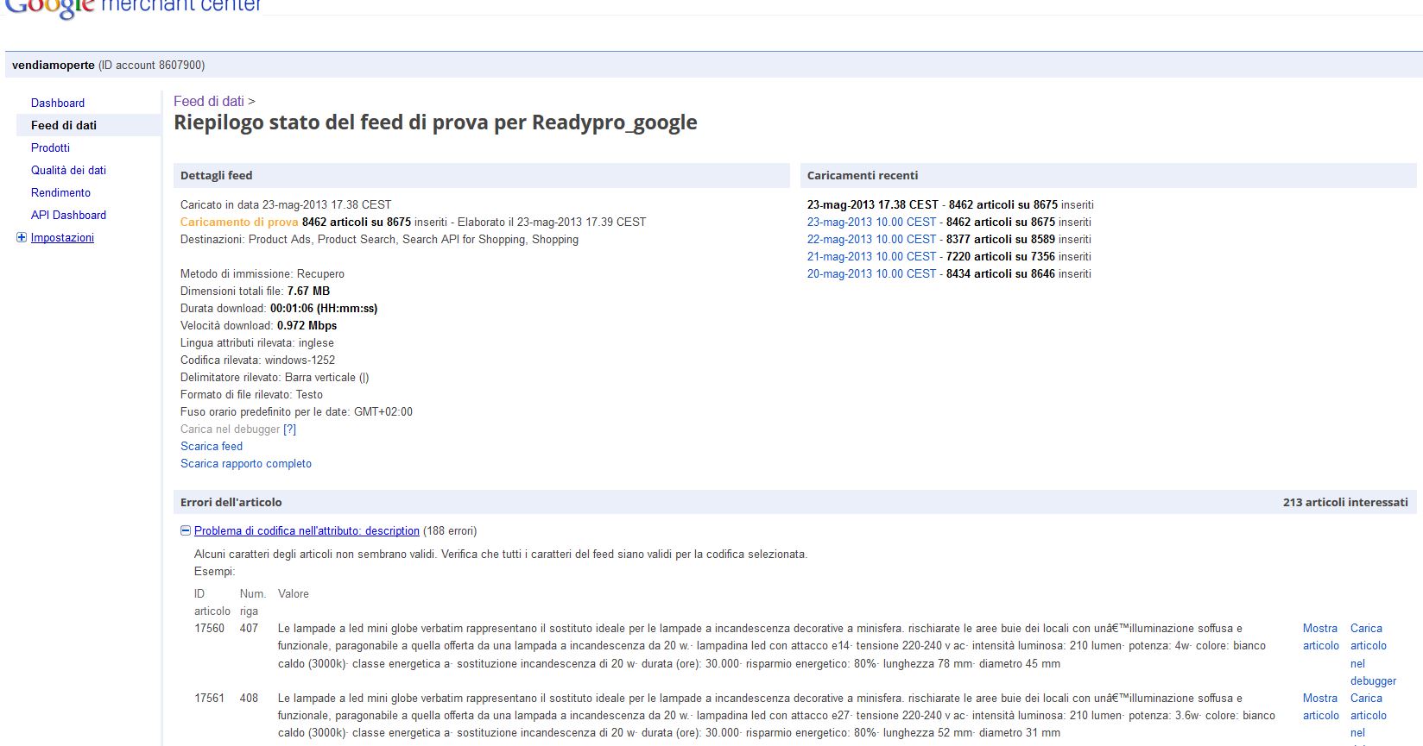Screen dimensions: 1423x746
Task: Click the page title Riepilogo stato del feed
Action: click(x=435, y=122)
